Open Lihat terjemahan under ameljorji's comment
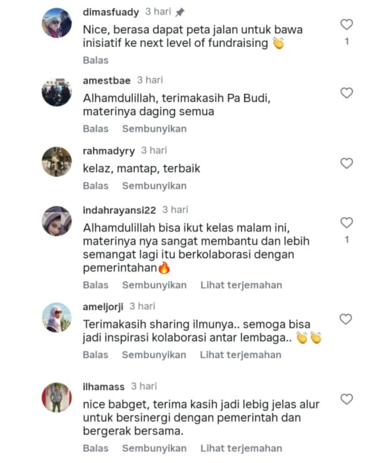Screen dimensions: 370x463 pyautogui.click(x=240, y=355)
